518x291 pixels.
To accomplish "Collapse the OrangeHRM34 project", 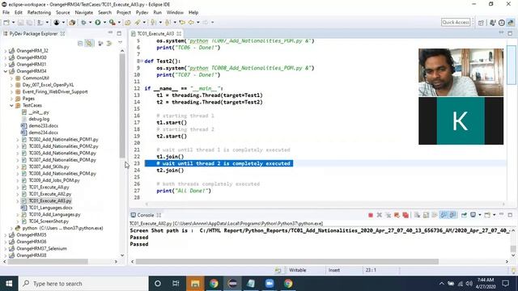I will coord(6,71).
